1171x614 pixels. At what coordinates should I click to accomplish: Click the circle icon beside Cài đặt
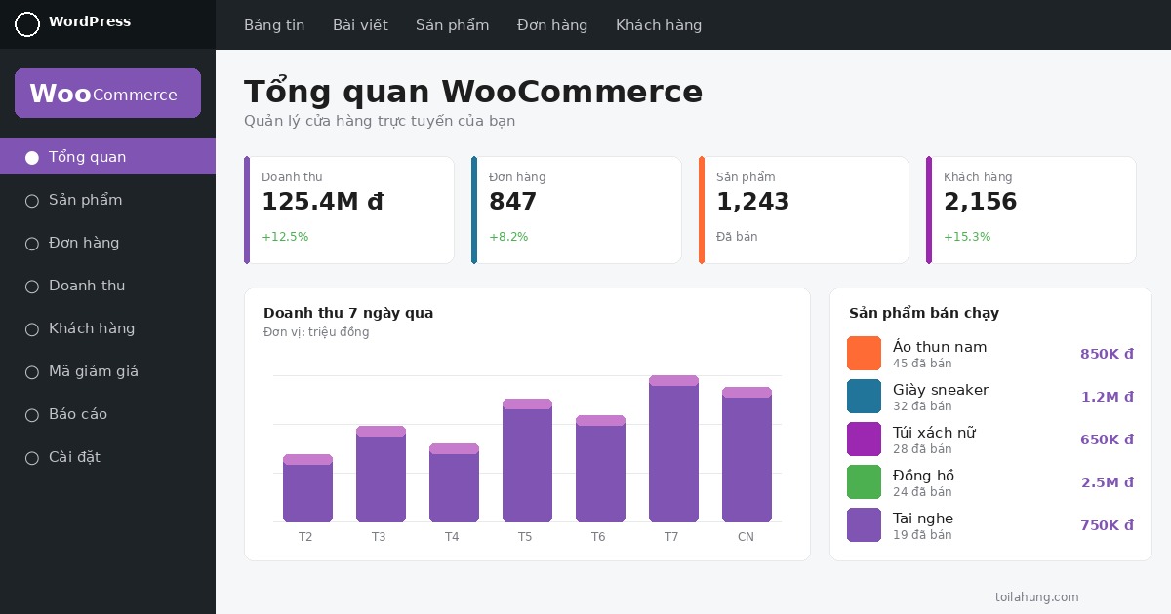point(32,457)
